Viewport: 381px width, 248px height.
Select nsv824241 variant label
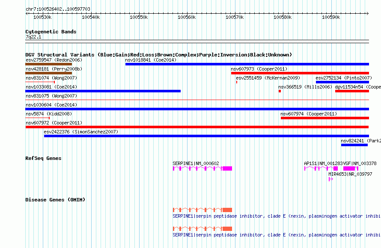point(360,141)
